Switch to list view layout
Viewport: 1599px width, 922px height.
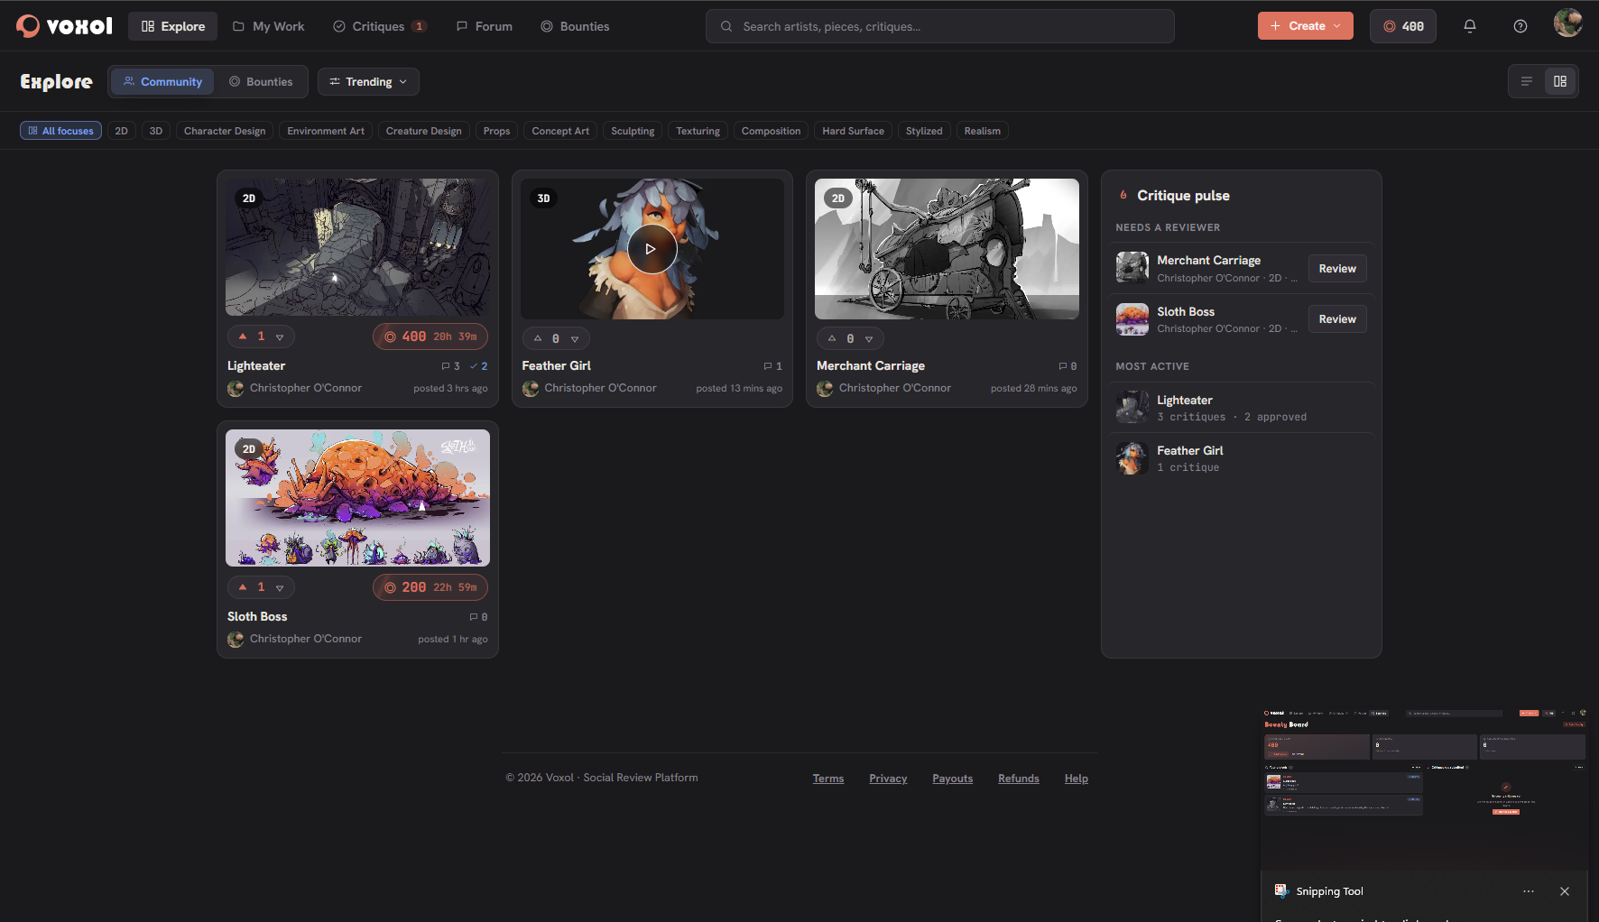(x=1527, y=81)
